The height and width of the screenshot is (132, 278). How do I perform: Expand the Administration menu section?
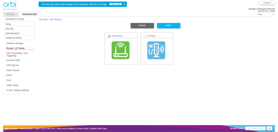click(x=34, y=33)
